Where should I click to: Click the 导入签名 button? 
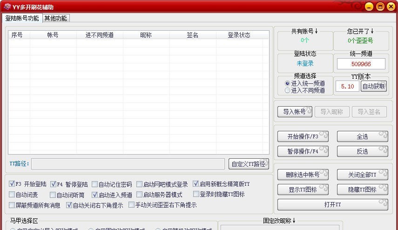point(369,112)
